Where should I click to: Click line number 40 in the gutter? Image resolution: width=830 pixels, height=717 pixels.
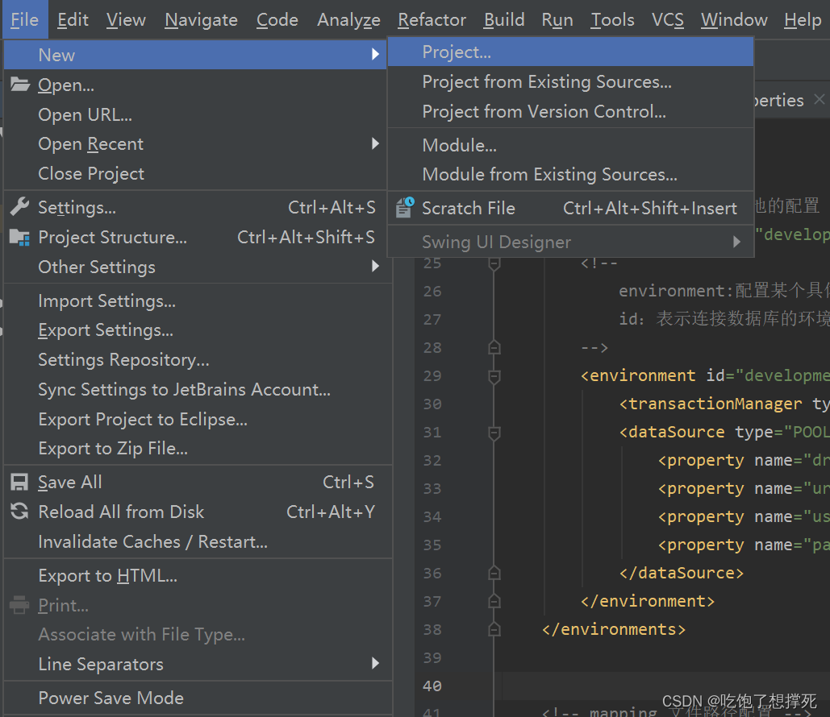[432, 686]
